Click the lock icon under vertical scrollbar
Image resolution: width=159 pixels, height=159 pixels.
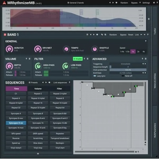[145, 142]
